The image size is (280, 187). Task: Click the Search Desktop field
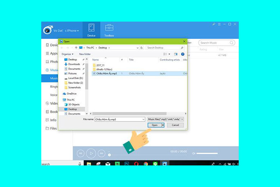pyautogui.click(x=165, y=48)
